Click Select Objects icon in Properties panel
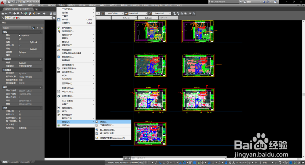 (x=37, y=28)
